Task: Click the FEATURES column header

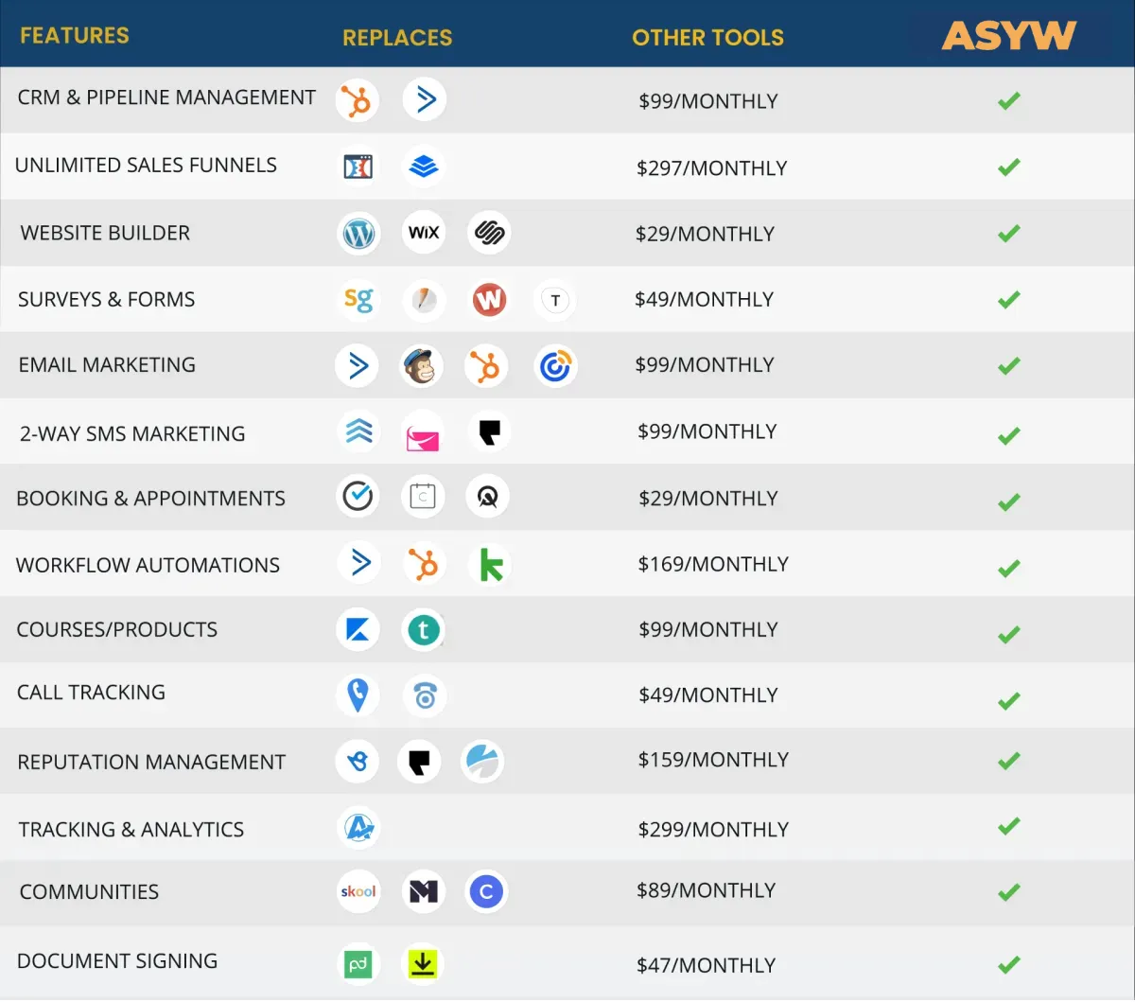Action: (75, 36)
